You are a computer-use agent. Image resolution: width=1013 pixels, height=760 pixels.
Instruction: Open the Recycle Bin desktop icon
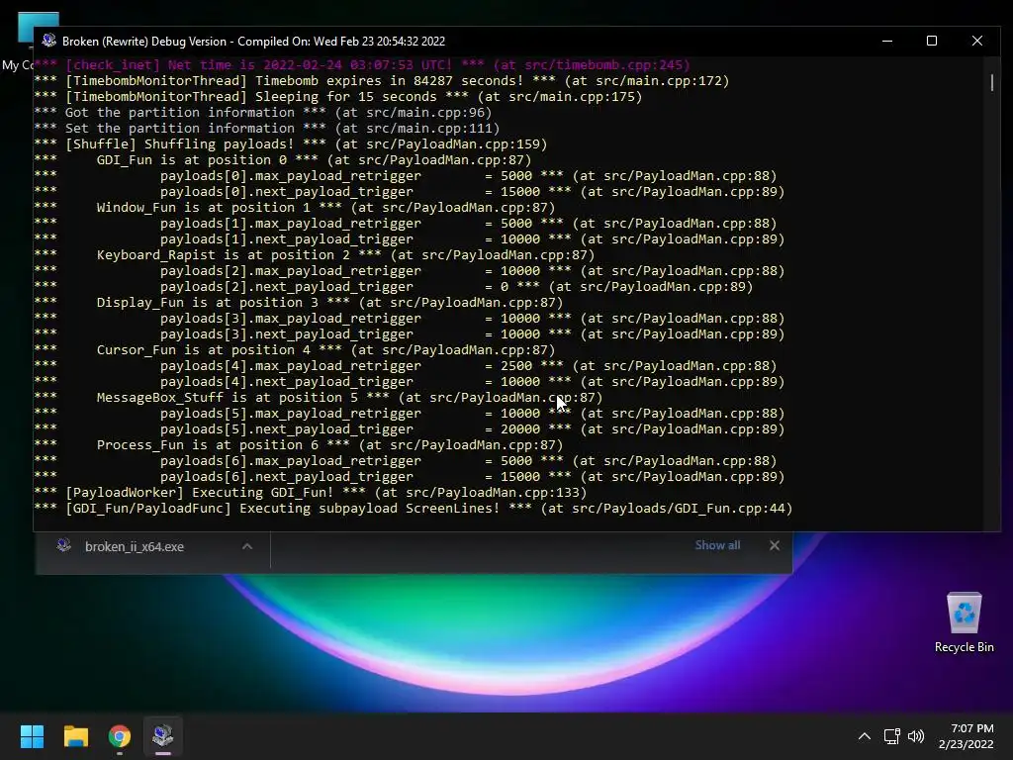tap(964, 622)
